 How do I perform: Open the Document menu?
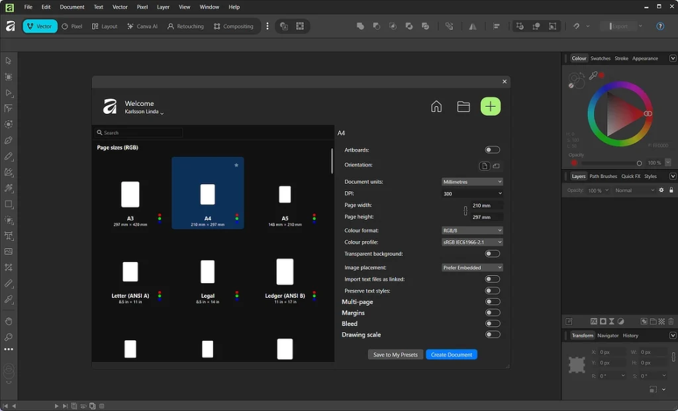pyautogui.click(x=72, y=7)
